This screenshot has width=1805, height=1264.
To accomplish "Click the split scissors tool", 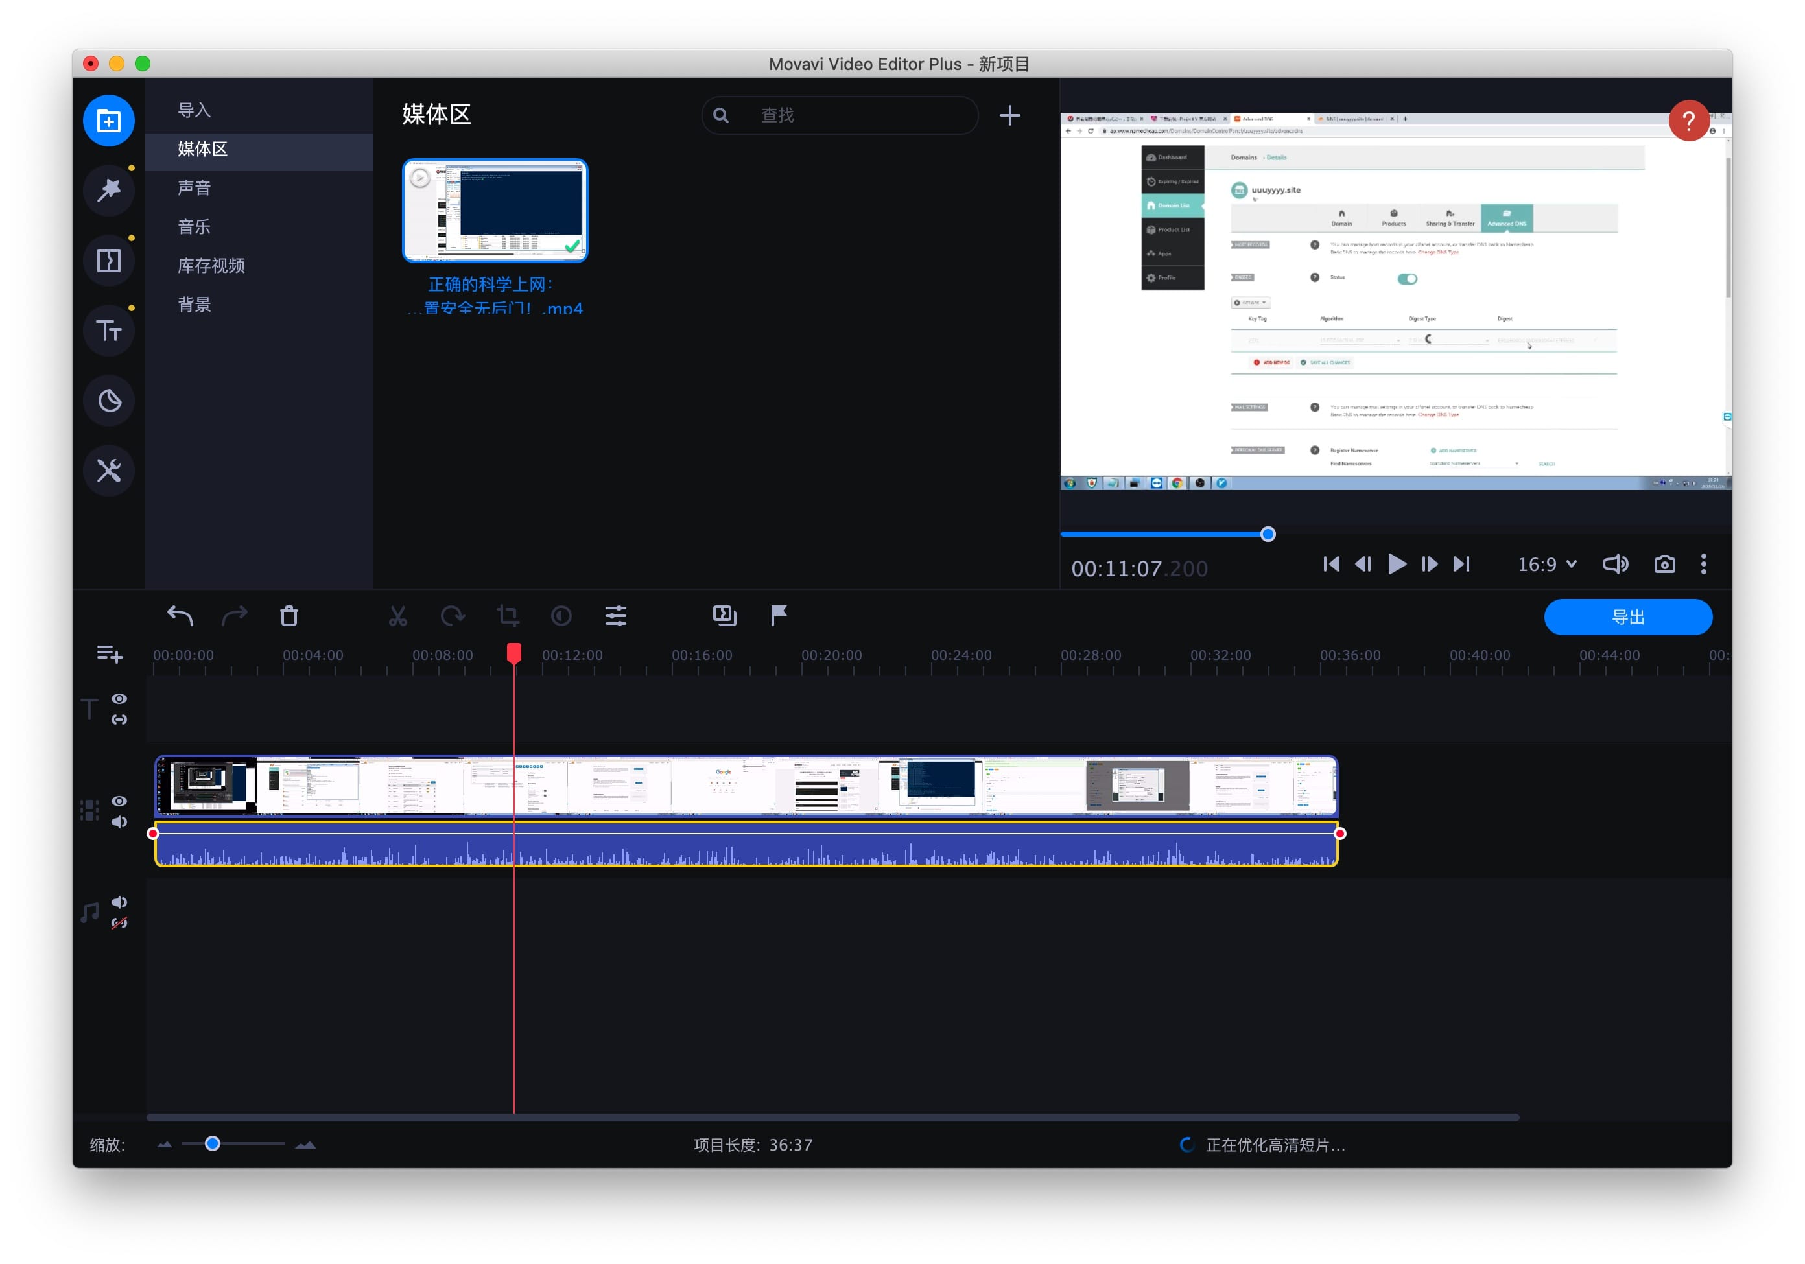I will click(x=398, y=616).
